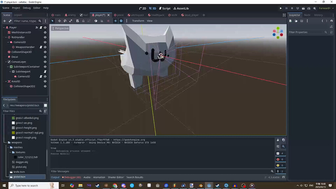
Task: Open the Perspective view menu
Action: coord(60,28)
